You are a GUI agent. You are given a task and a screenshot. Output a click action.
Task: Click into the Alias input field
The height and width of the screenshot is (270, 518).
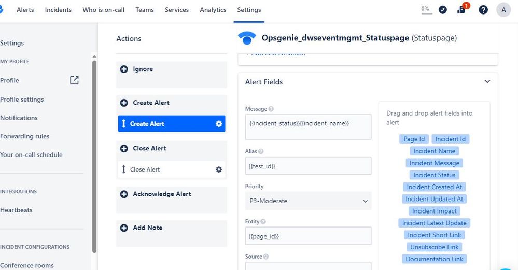pyautogui.click(x=308, y=166)
